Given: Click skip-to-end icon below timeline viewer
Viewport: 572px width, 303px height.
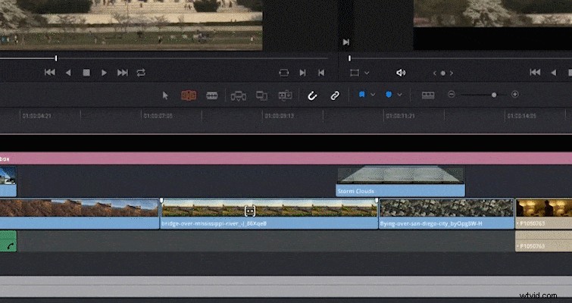Looking at the screenshot, I should (x=345, y=42).
